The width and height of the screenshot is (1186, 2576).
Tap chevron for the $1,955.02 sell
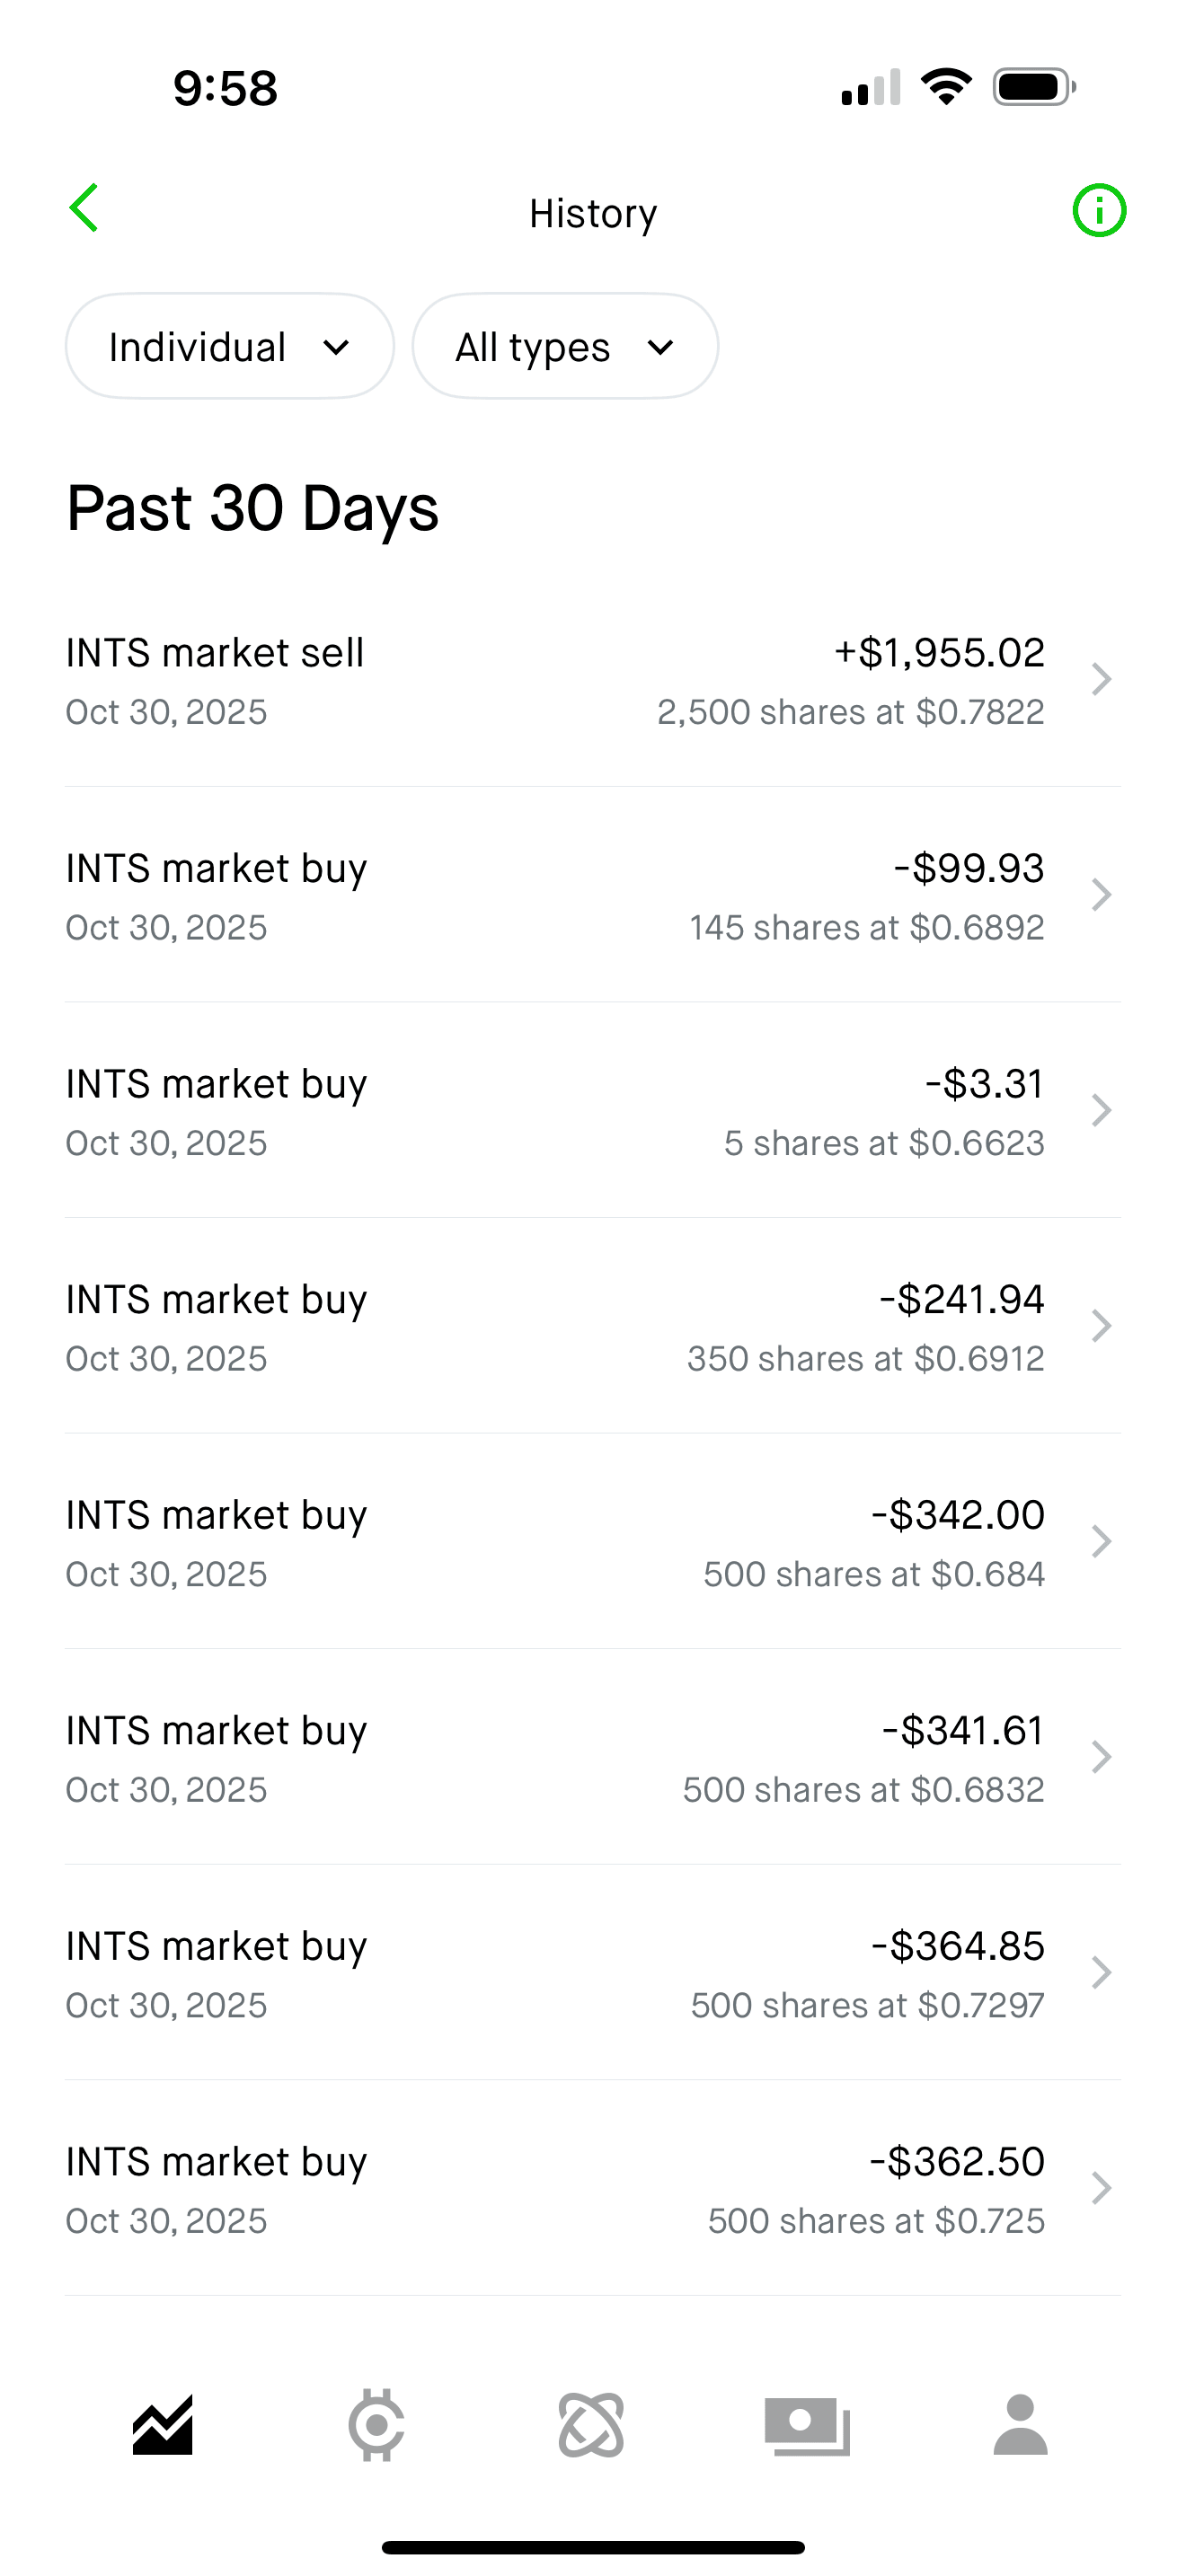click(1101, 680)
